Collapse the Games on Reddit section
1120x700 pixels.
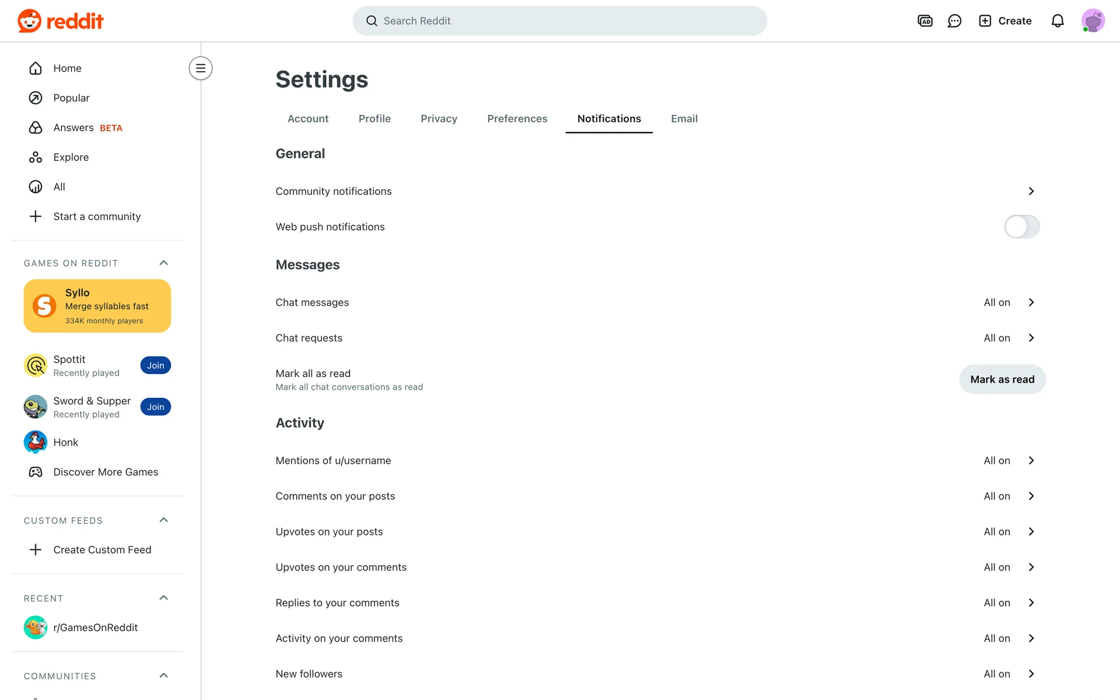coord(163,263)
